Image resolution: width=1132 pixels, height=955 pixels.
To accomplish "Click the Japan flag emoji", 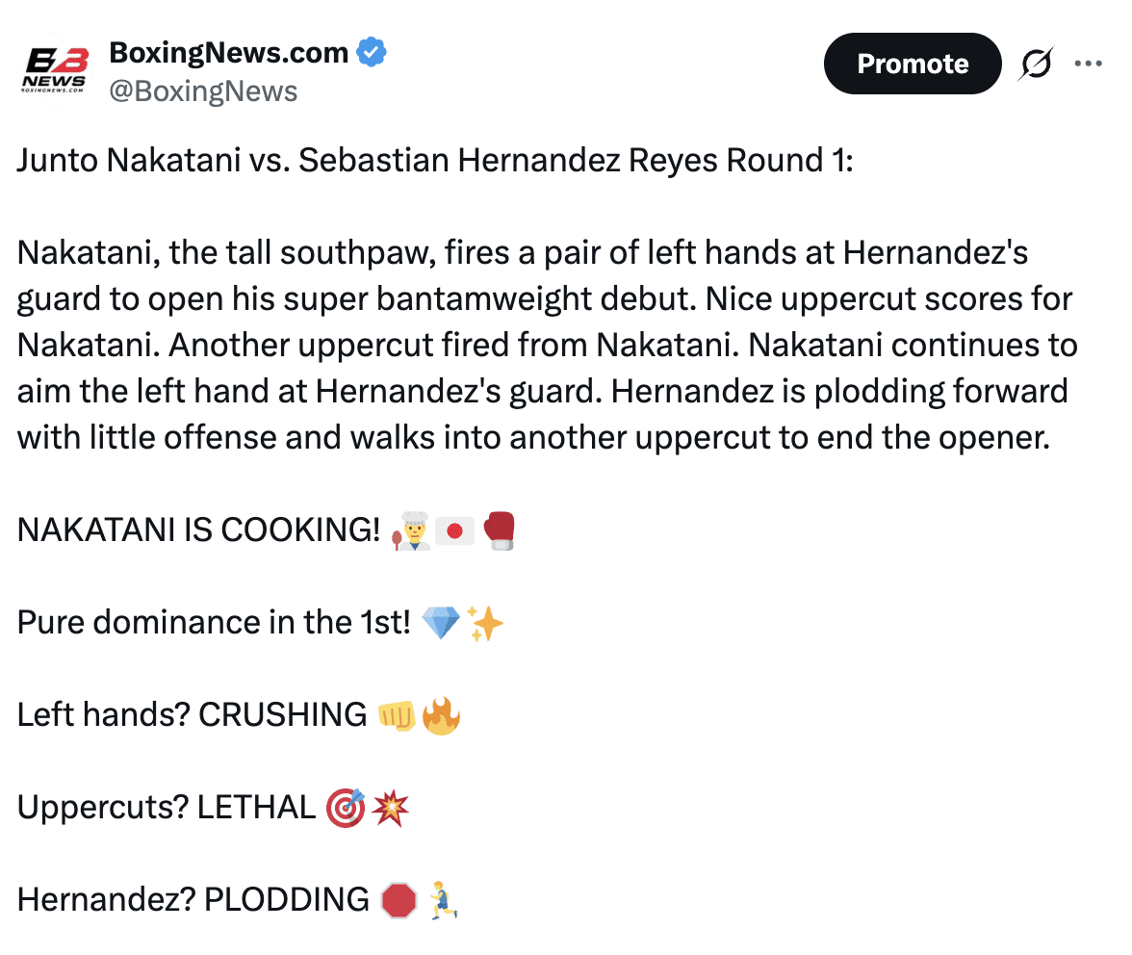I will [454, 530].
